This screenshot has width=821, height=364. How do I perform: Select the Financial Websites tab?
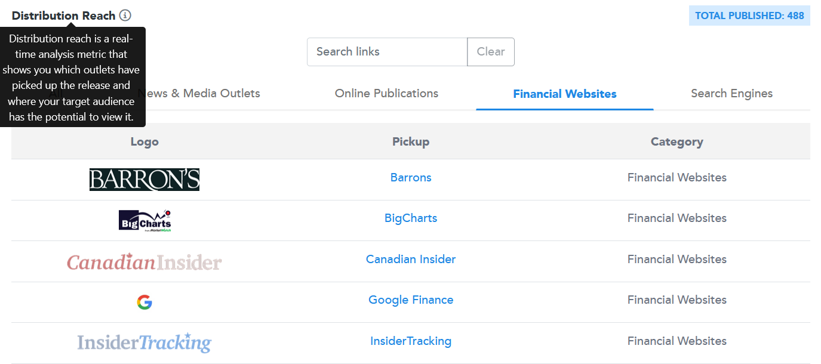(564, 94)
